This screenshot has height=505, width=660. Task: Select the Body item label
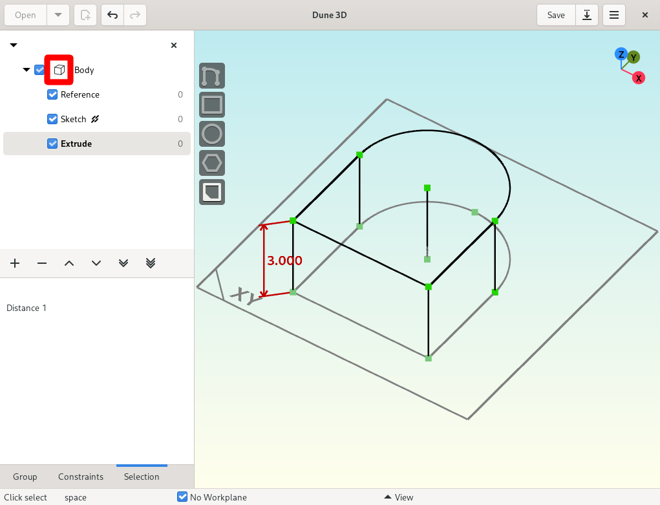(x=84, y=70)
